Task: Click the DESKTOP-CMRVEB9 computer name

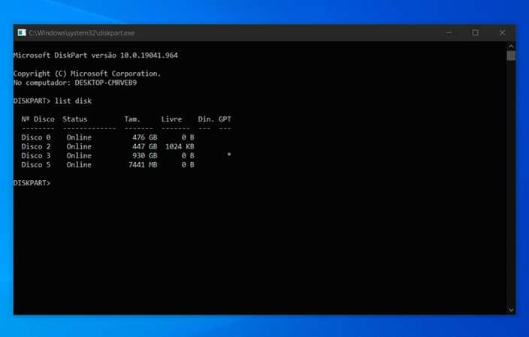Action: point(106,83)
